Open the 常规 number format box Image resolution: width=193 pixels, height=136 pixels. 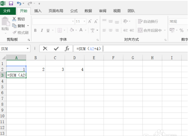tap(178, 22)
